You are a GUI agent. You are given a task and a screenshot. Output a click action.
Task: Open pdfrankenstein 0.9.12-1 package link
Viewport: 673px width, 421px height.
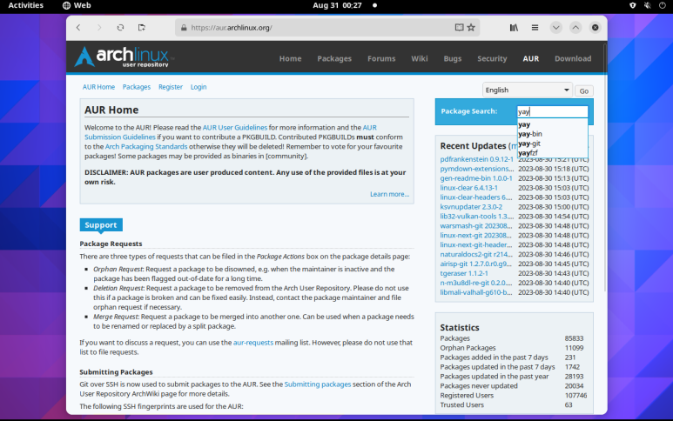476,159
